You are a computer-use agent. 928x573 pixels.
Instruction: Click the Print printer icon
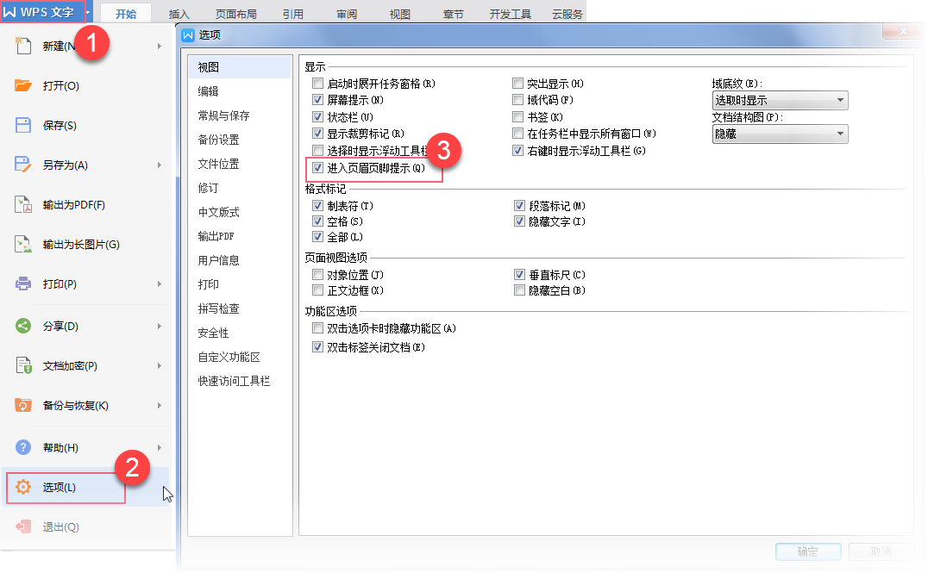(23, 283)
